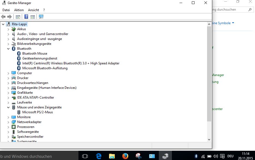Click the Bluetooth Mouse device icon
The width and height of the screenshot is (255, 160).
19,54
